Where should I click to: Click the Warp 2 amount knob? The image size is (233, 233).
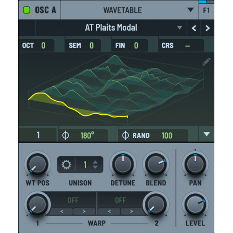pyautogui.click(x=156, y=204)
